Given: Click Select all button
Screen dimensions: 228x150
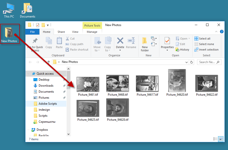Looking at the screenshot, I should 202,39.
